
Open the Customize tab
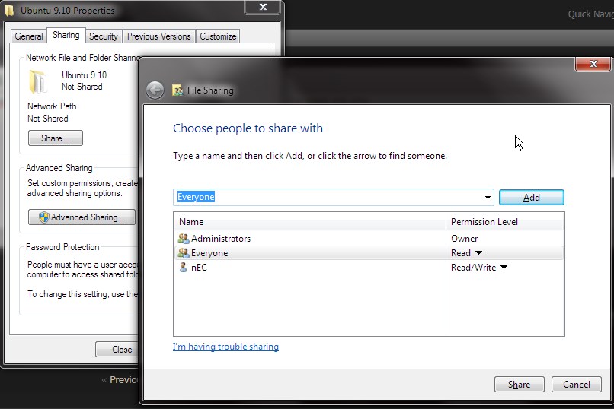coord(218,36)
